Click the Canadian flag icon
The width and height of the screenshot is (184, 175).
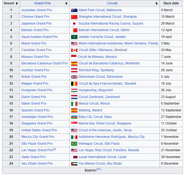pyautogui.click(x=74, y=50)
